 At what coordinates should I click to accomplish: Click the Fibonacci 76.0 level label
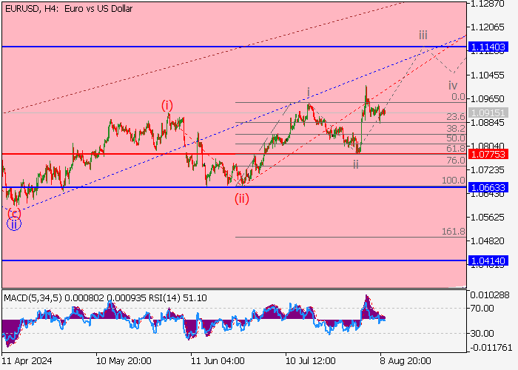click(x=456, y=161)
